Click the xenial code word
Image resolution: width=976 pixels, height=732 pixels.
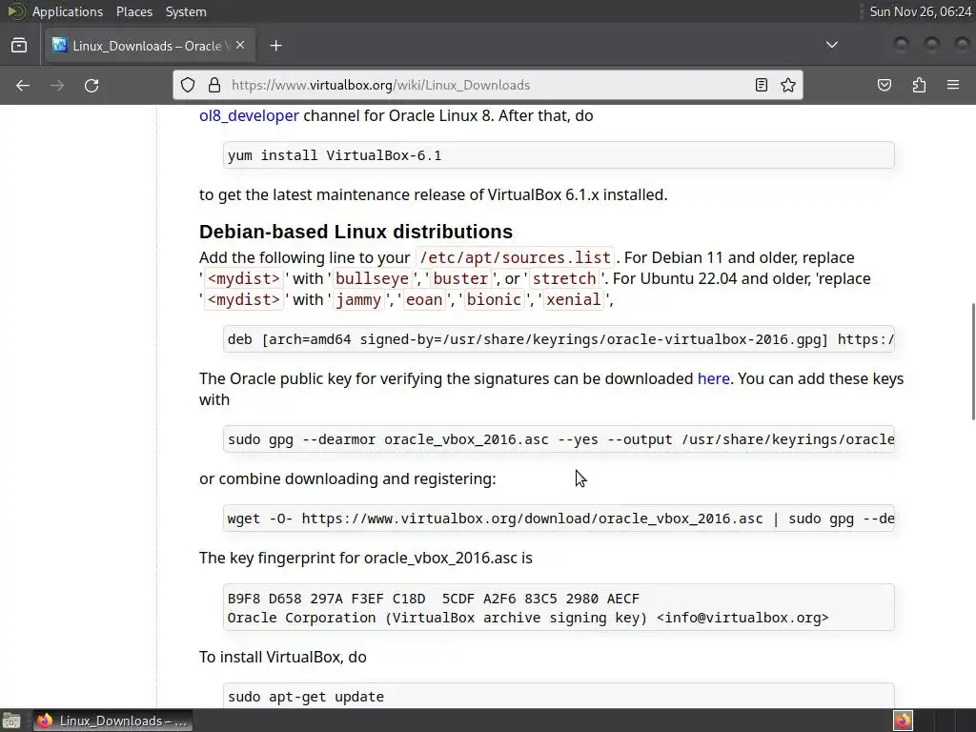coord(573,300)
